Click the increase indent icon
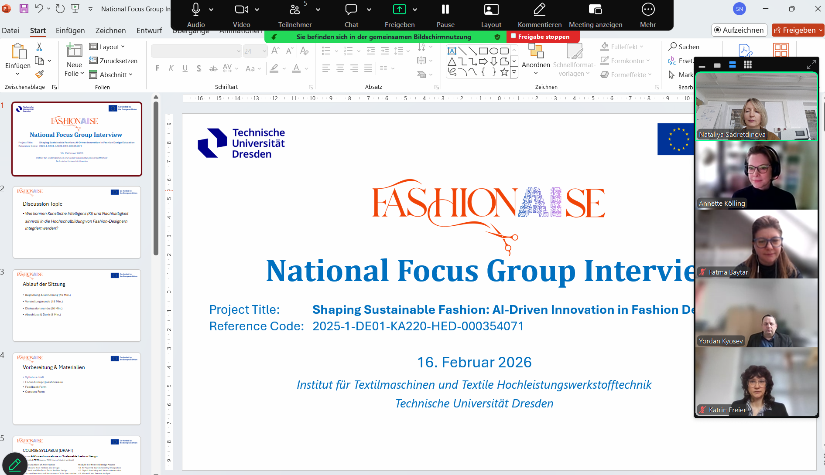The width and height of the screenshot is (825, 475). coord(385,51)
